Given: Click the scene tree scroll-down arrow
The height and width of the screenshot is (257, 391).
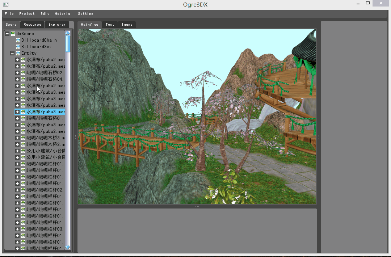Looking at the screenshot, I should (x=68, y=247).
